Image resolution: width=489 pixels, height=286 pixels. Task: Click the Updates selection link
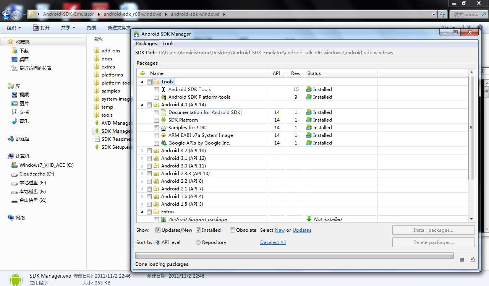302,230
